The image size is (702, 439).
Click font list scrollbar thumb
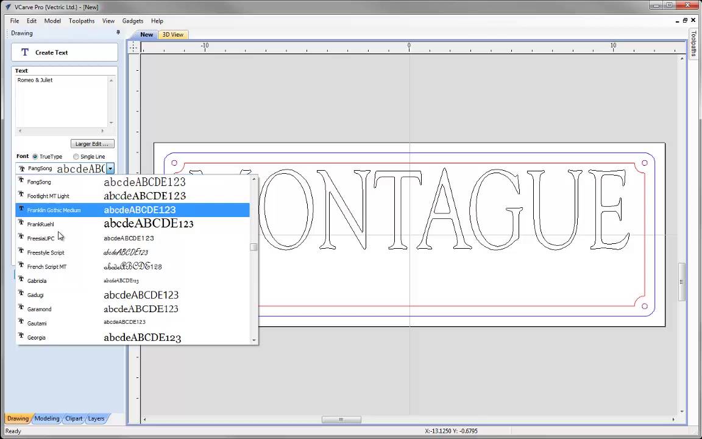[x=254, y=248]
